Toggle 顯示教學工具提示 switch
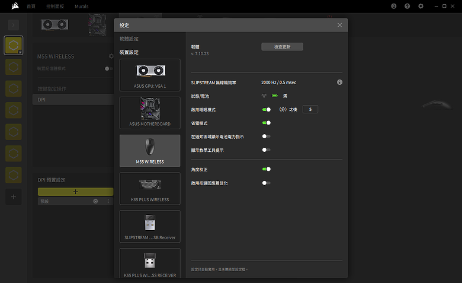 pos(267,150)
